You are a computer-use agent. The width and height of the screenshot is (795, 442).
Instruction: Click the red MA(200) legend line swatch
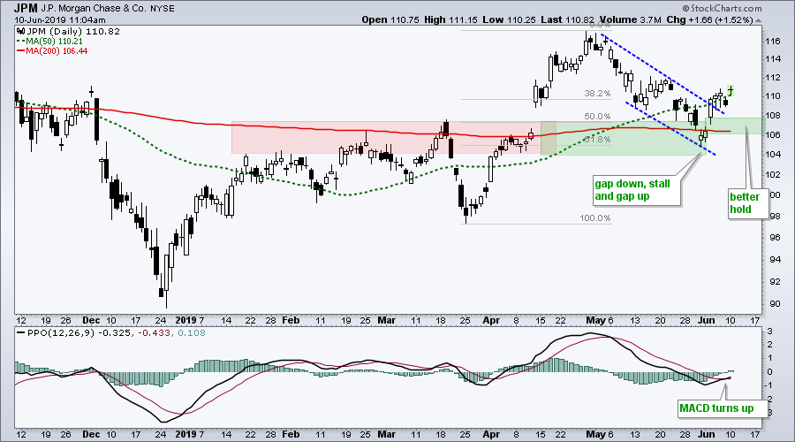click(x=21, y=50)
